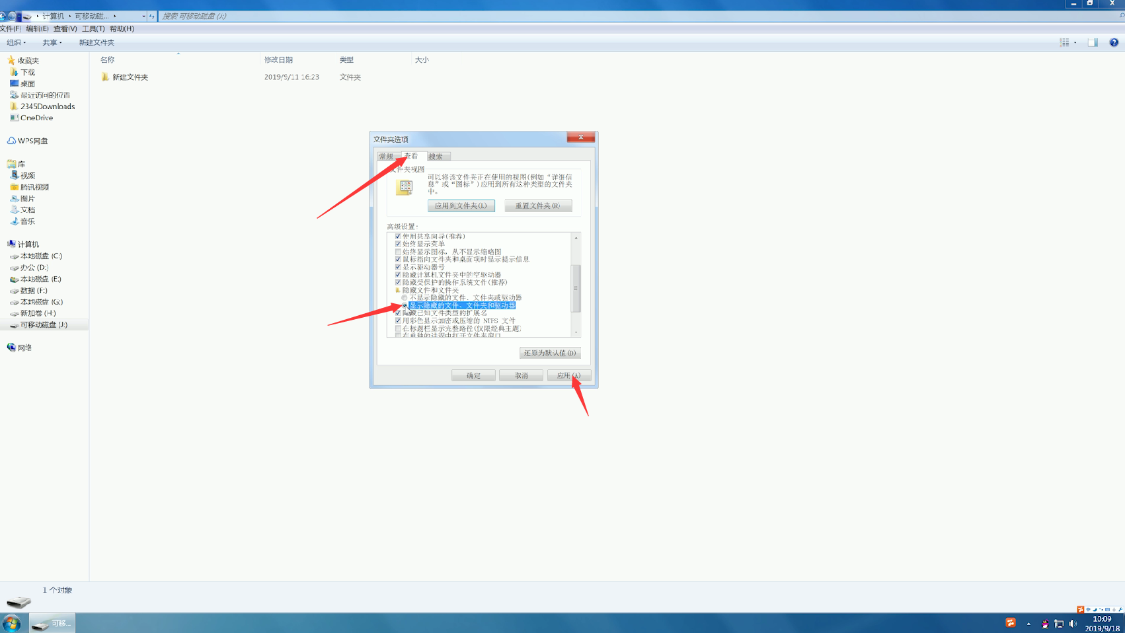Image resolution: width=1125 pixels, height=633 pixels.
Task: Click 应用到文件夹(L) button
Action: [461, 205]
